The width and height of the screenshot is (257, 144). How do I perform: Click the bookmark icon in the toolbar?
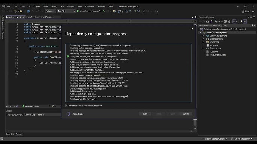point(144,11)
